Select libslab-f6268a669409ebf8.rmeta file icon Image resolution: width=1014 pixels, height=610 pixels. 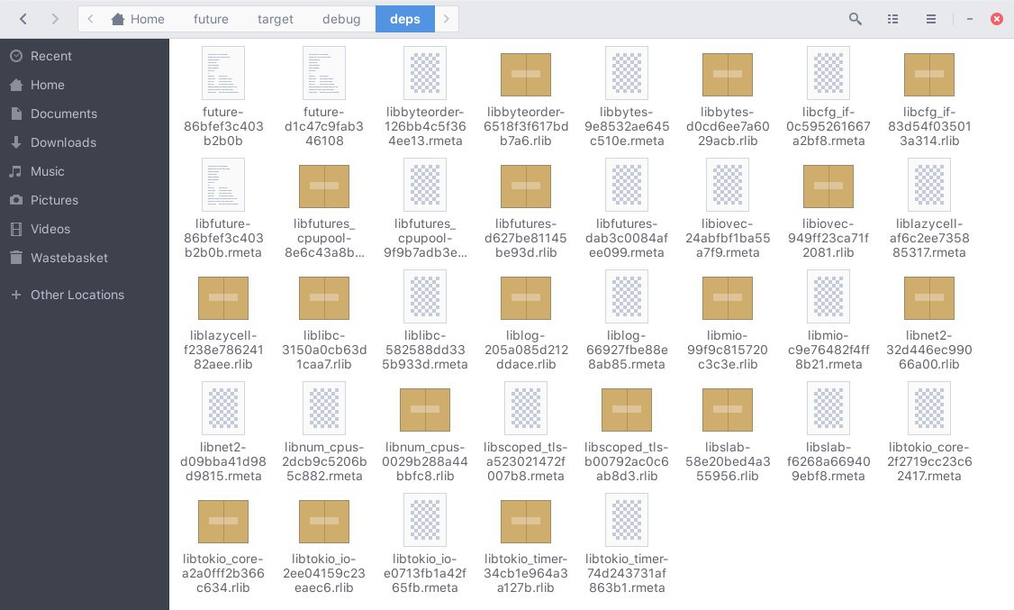point(828,408)
